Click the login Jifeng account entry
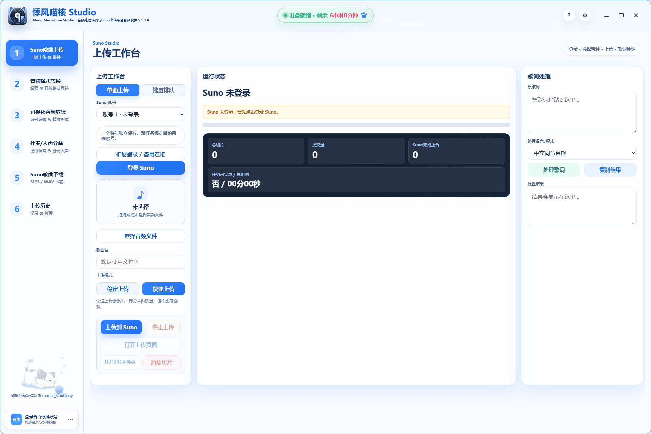This screenshot has width=651, height=434. pyautogui.click(x=42, y=419)
